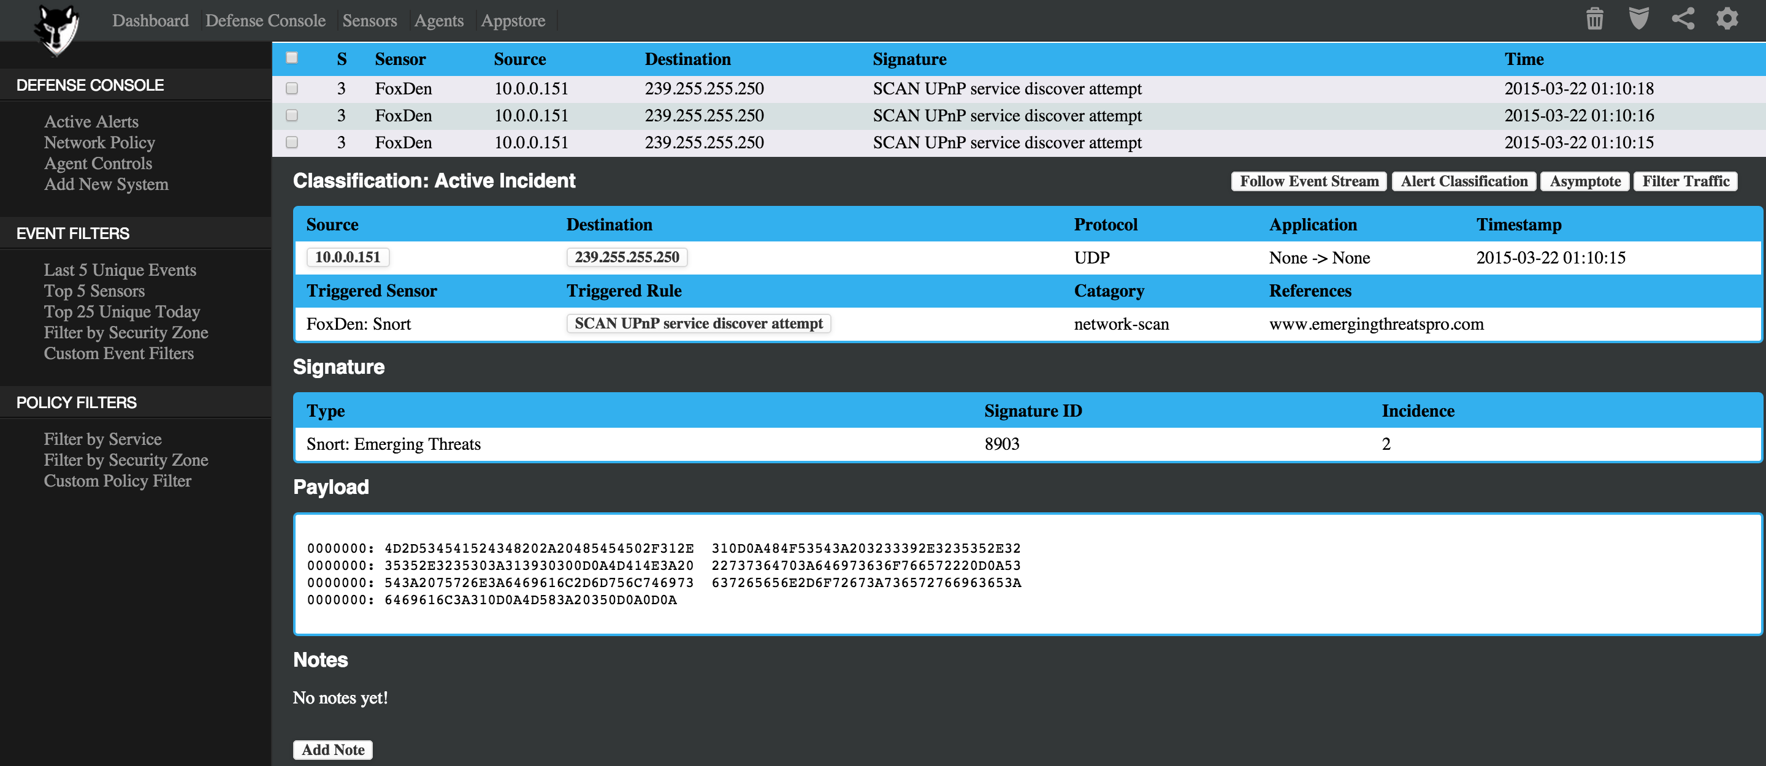Click the Filter Traffic button
Viewport: 1766px width, 766px height.
1685,181
